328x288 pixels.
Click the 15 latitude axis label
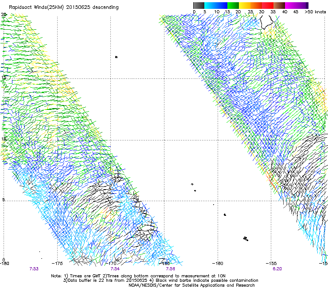4,78
